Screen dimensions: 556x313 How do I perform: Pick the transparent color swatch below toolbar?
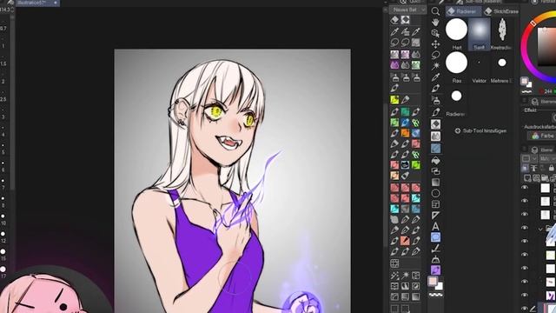pyautogui.click(x=435, y=295)
